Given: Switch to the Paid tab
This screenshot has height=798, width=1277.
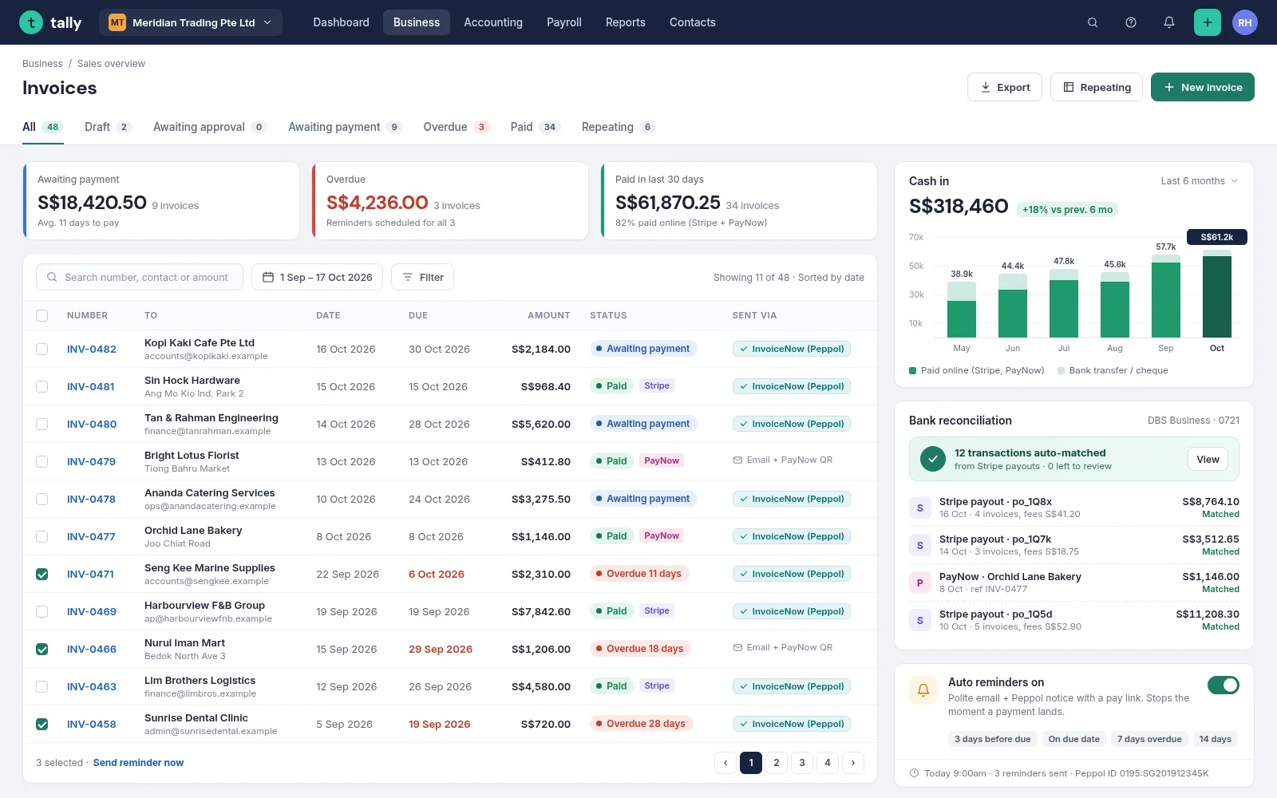Looking at the screenshot, I should 536,127.
